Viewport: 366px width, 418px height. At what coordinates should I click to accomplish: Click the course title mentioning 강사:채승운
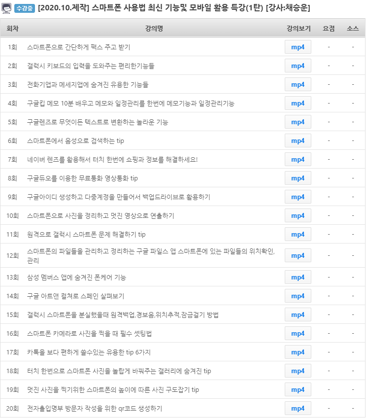[174, 8]
